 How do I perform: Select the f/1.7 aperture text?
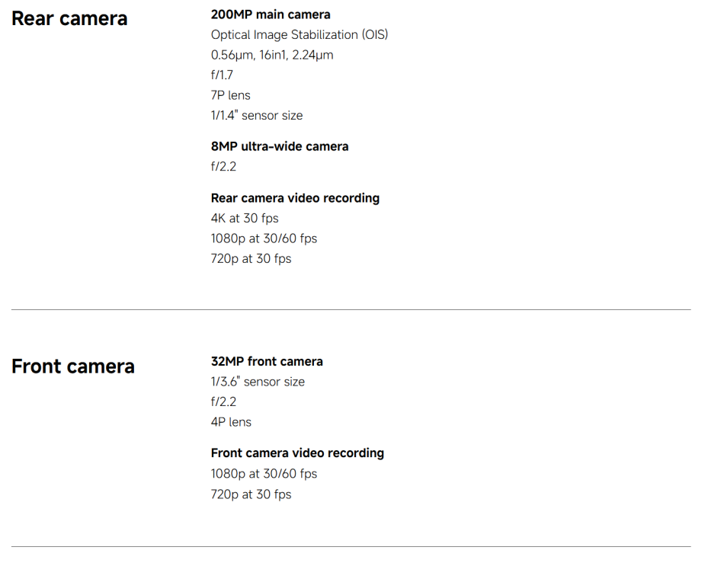pyautogui.click(x=222, y=75)
